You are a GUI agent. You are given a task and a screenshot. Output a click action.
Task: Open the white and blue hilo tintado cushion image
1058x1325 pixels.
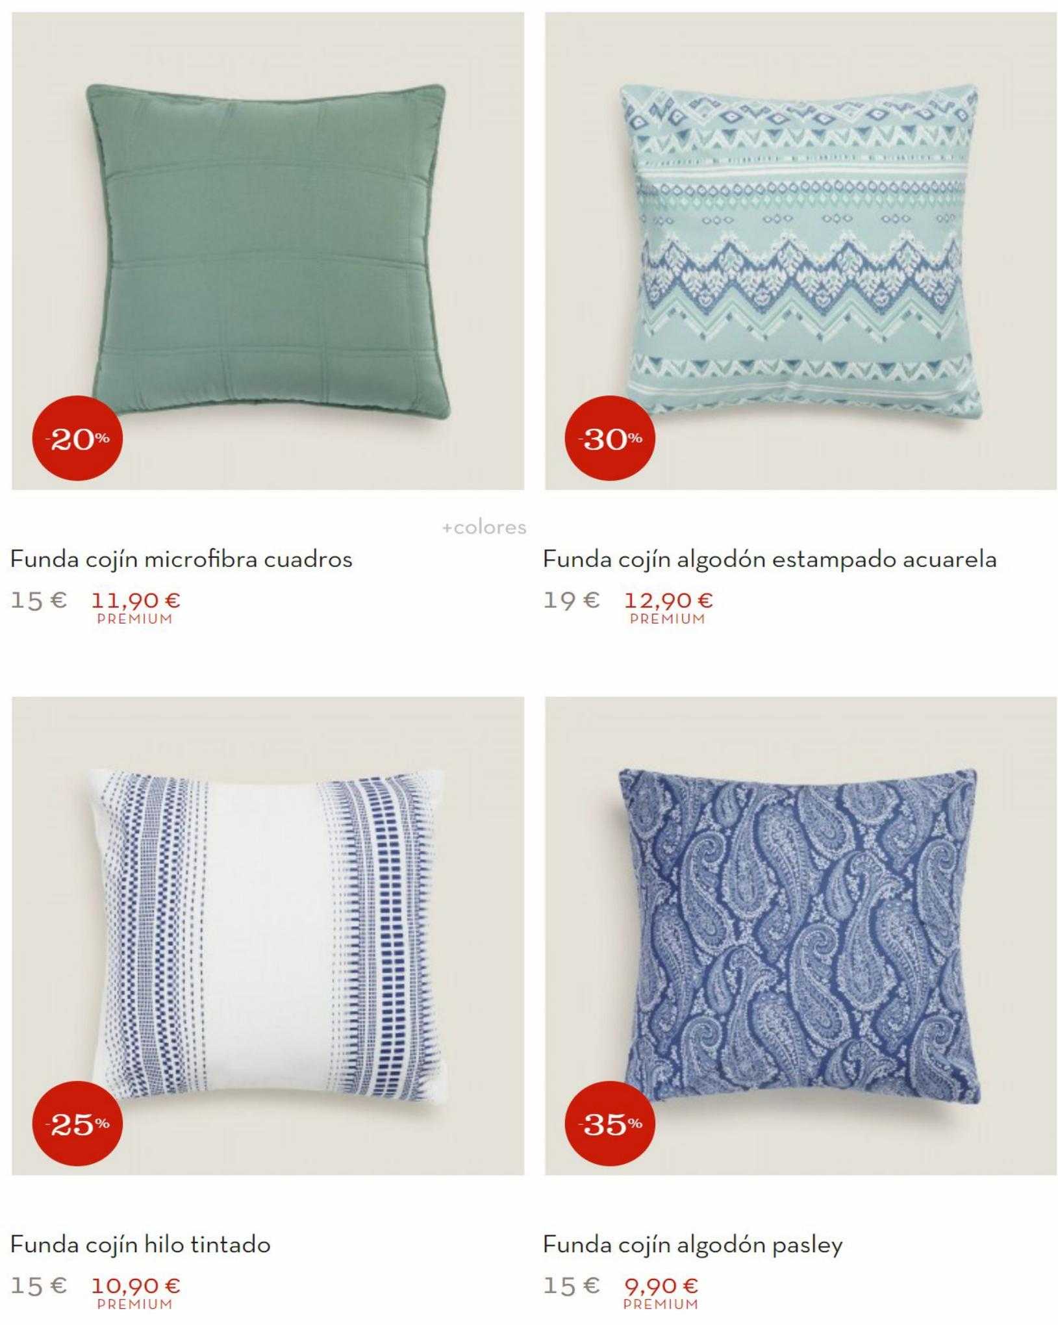coord(268,936)
